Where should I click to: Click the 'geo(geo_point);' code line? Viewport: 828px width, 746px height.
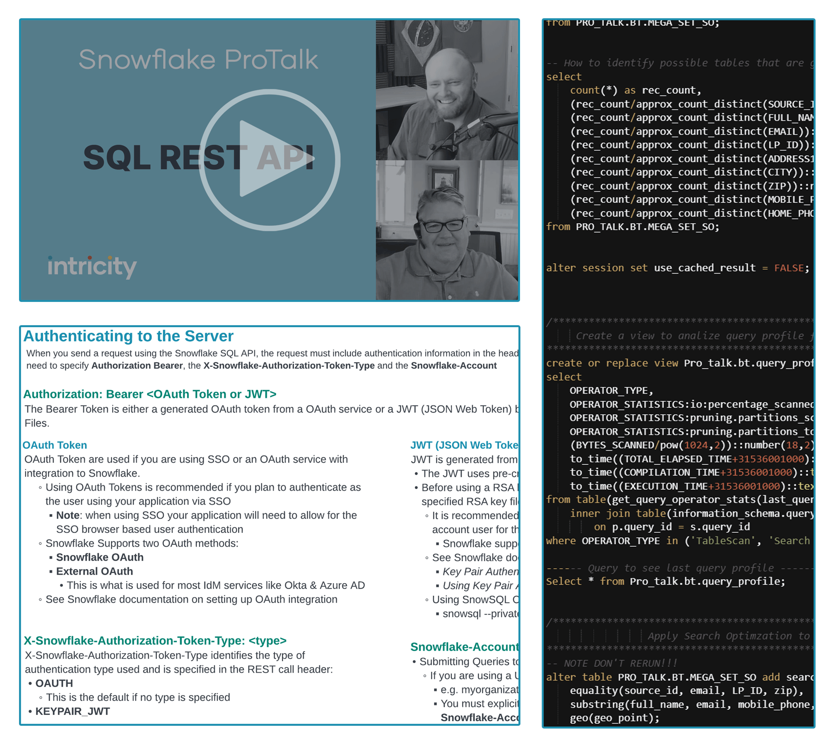click(614, 718)
